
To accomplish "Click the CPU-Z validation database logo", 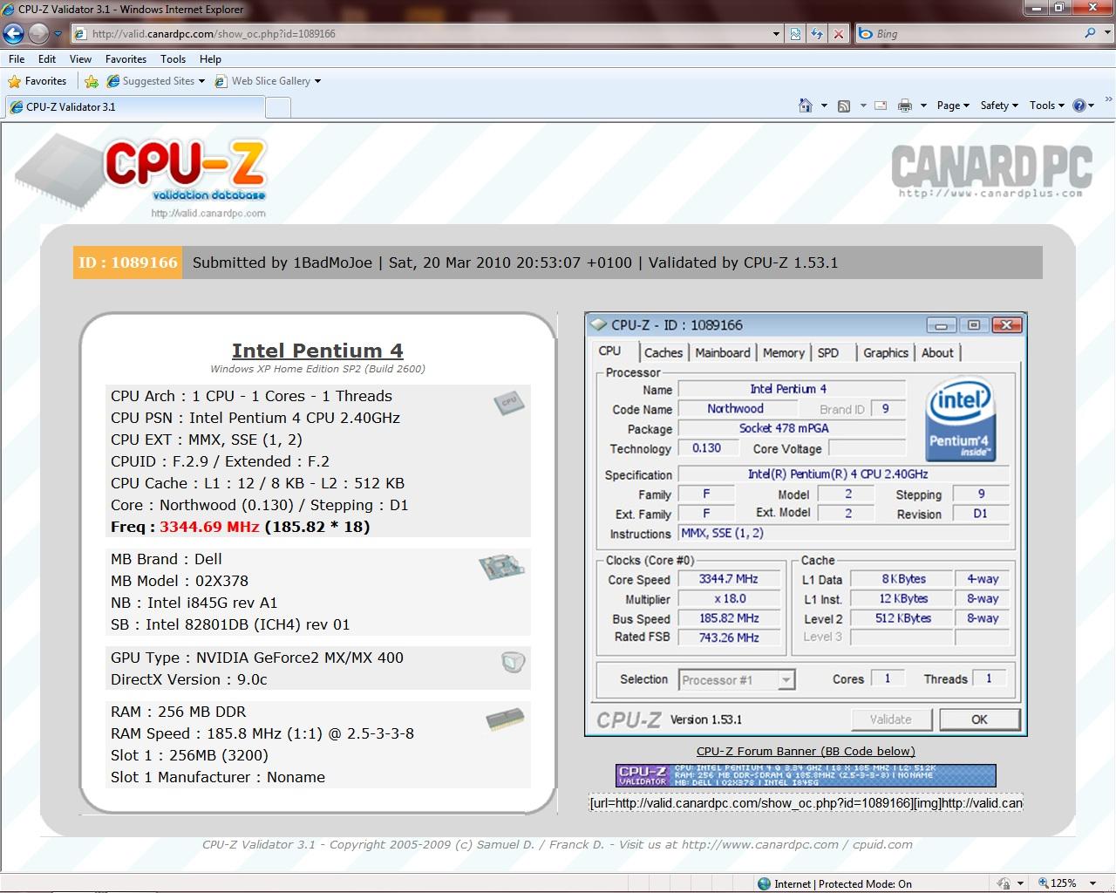I will tap(141, 174).
